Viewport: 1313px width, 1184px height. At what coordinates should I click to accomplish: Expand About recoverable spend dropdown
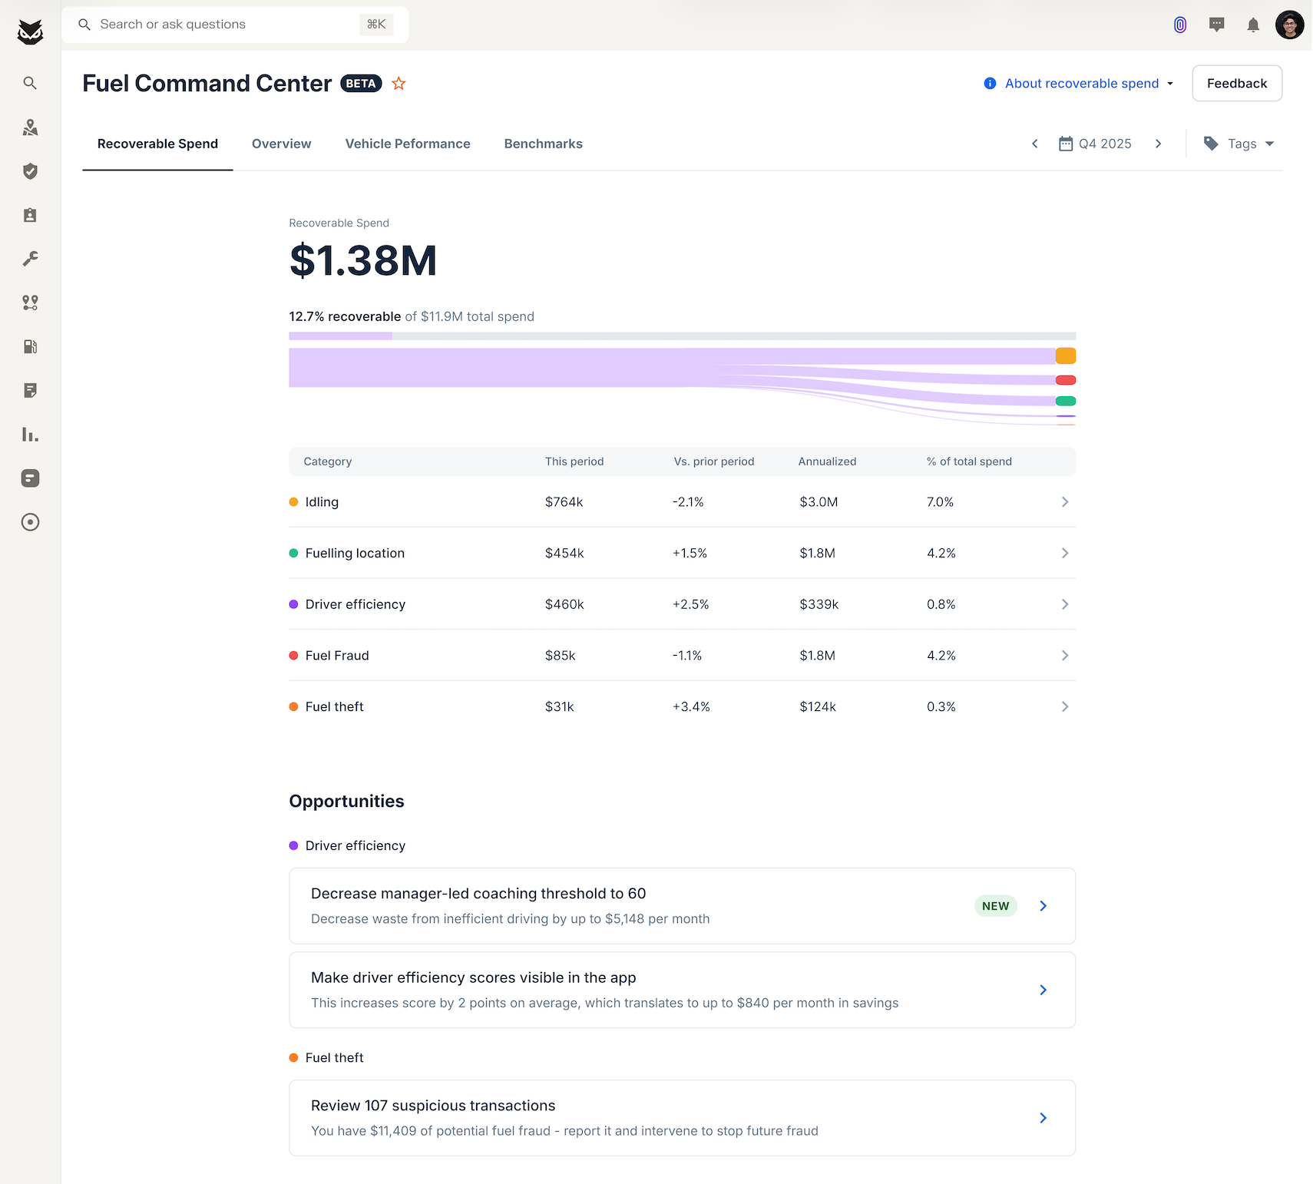(x=1079, y=83)
